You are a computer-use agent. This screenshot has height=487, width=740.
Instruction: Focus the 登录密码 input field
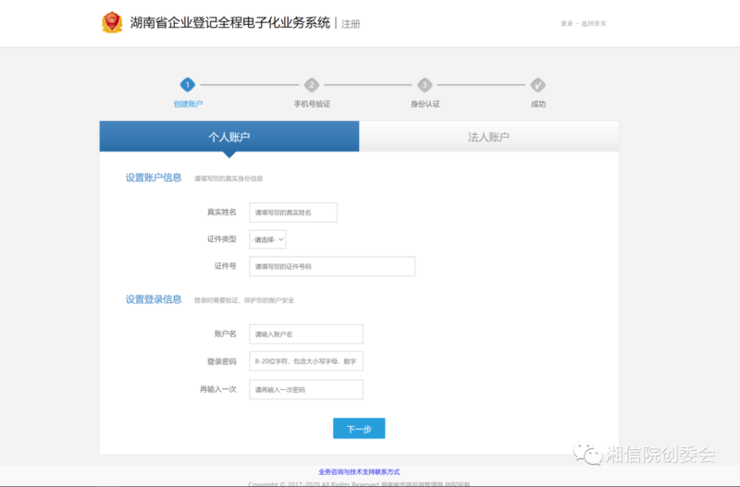306,361
